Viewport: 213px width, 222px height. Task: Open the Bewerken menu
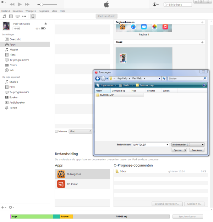(x=18, y=11)
